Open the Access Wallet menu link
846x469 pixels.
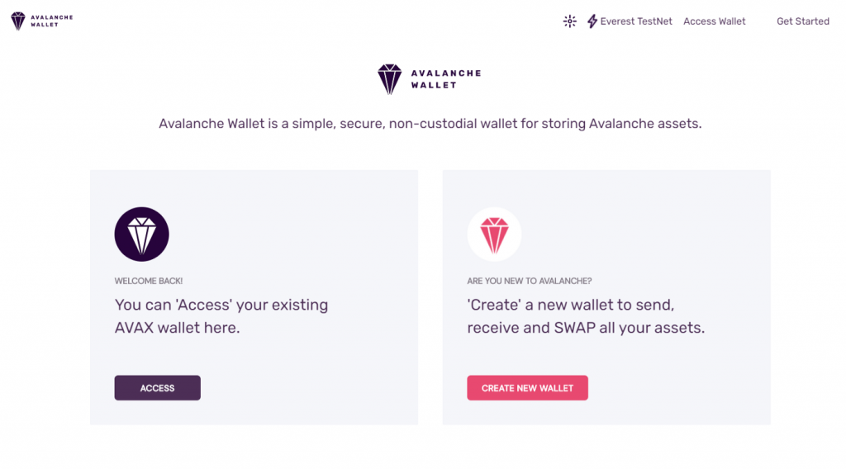pos(715,21)
